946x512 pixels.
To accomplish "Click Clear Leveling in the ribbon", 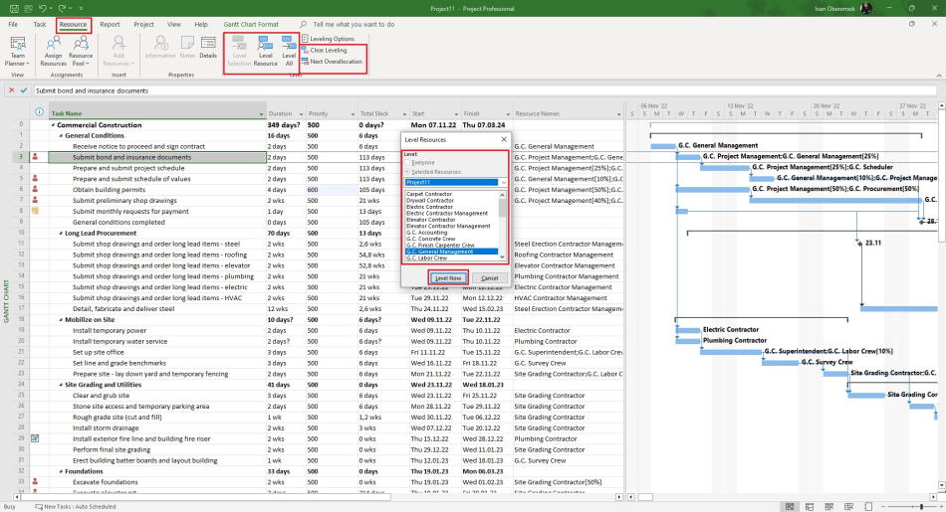I will 324,50.
